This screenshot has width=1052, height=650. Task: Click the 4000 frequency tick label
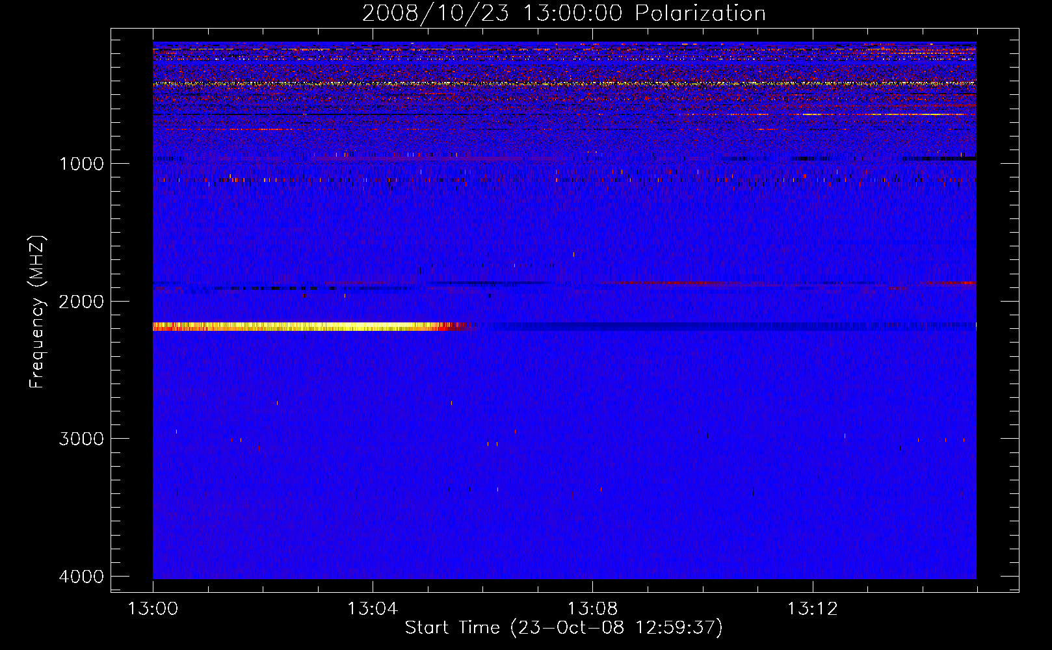[x=81, y=577]
